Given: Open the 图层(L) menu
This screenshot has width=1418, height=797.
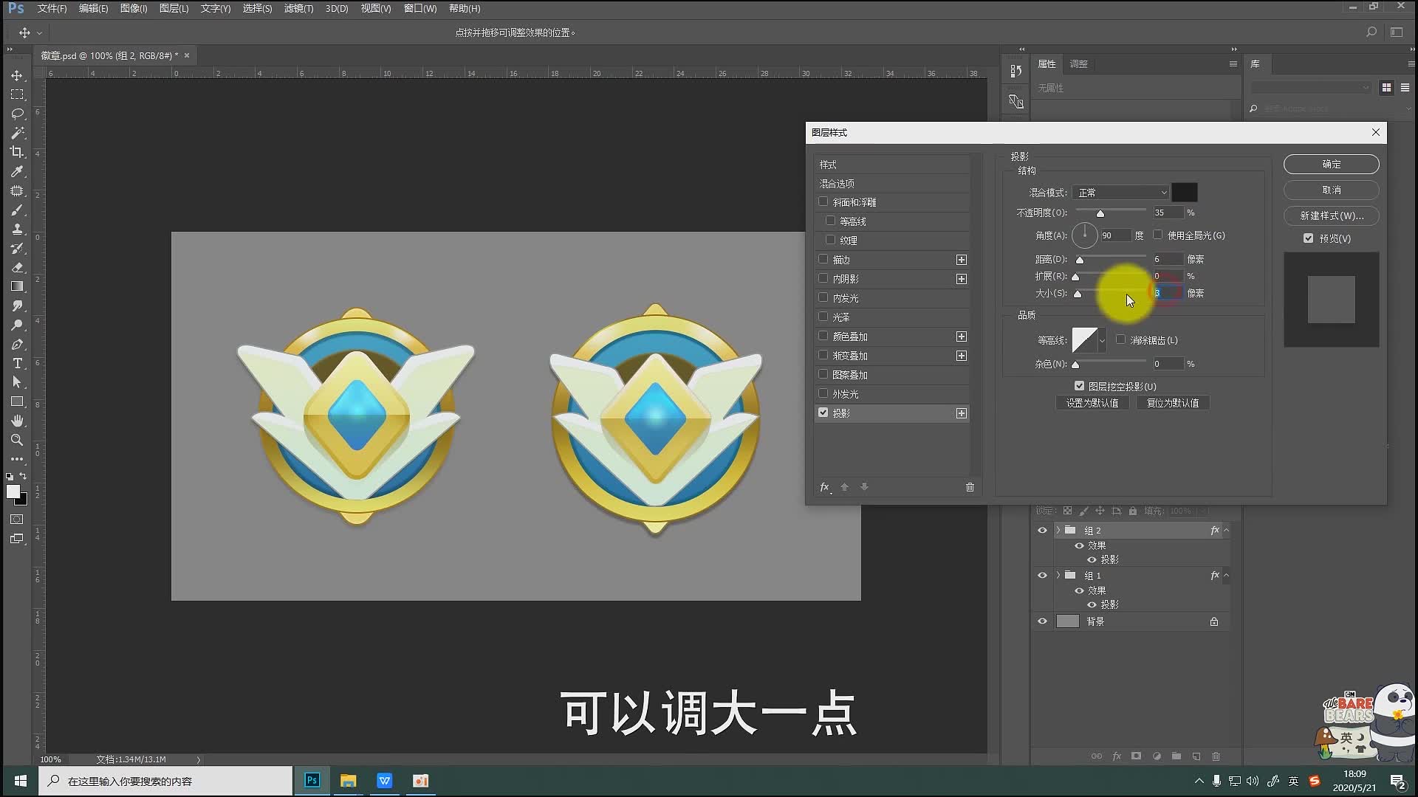Looking at the screenshot, I should click(174, 9).
